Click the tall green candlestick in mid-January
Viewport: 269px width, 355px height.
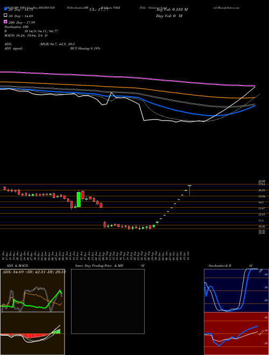click(79, 200)
